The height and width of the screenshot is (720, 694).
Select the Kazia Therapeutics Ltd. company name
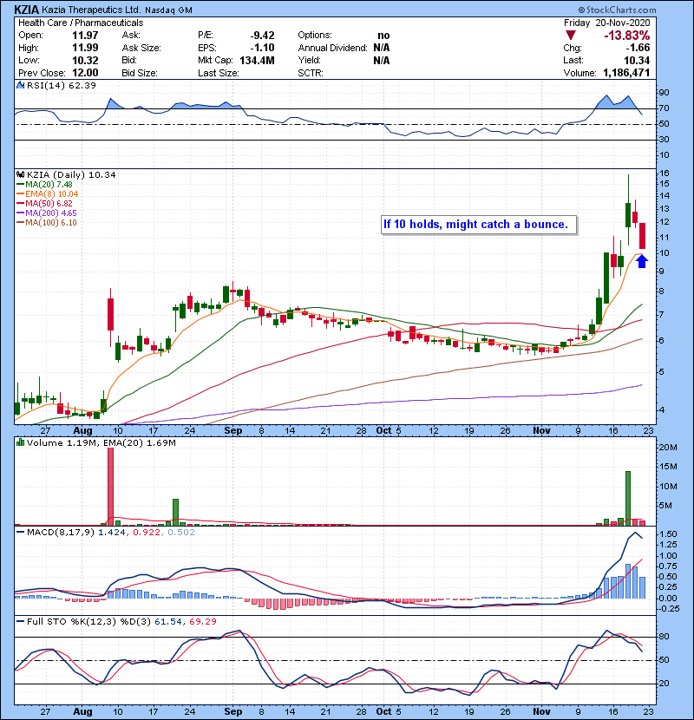[91, 10]
